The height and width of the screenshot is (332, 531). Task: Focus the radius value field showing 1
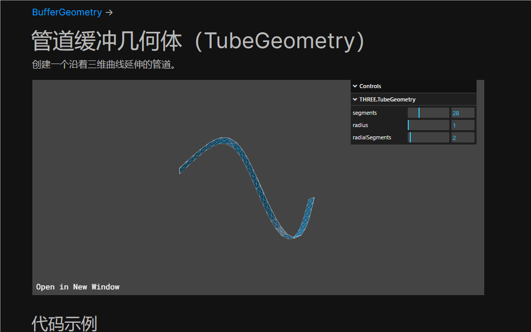[462, 125]
